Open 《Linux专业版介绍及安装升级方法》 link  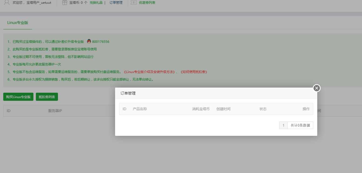click(x=150, y=72)
